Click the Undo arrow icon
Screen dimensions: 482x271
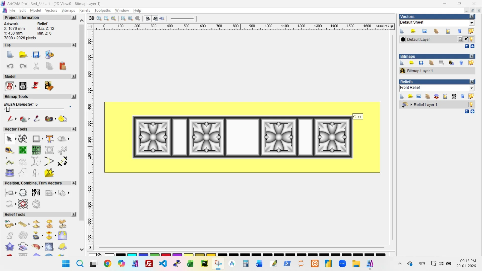(x=10, y=66)
